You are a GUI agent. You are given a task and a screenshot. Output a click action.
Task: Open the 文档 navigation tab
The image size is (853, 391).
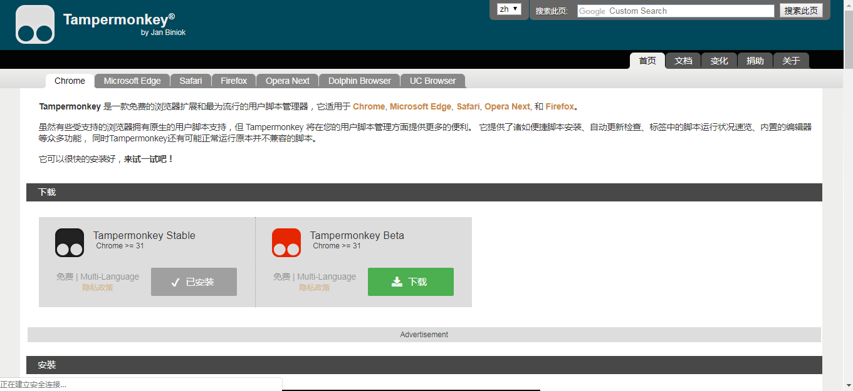click(683, 61)
